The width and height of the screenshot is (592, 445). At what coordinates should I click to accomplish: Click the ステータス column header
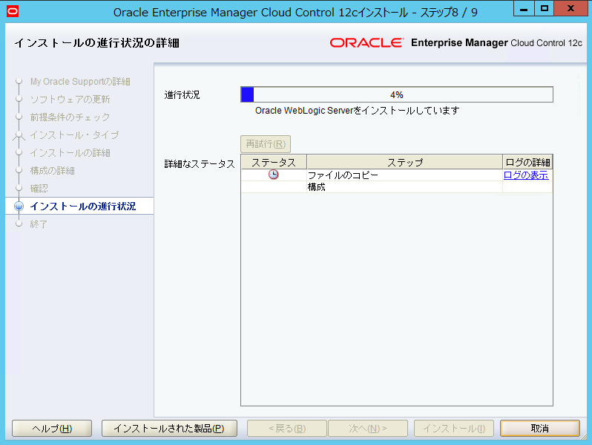coord(273,162)
